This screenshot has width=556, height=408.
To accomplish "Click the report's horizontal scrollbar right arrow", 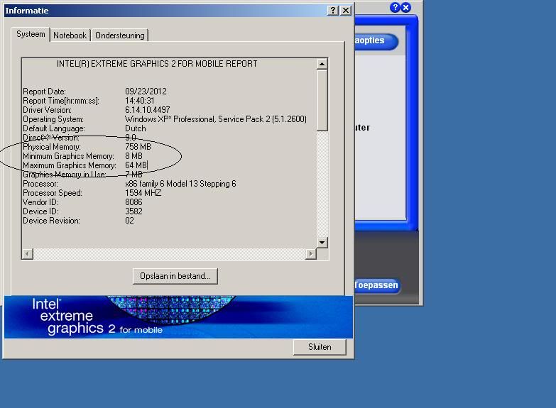I will point(310,254).
